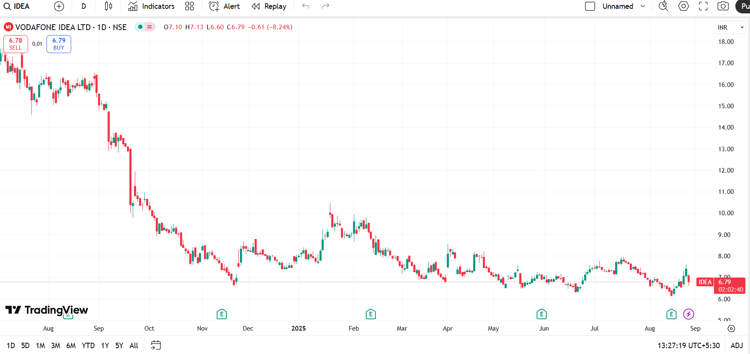Change the D time interval

(x=84, y=6)
